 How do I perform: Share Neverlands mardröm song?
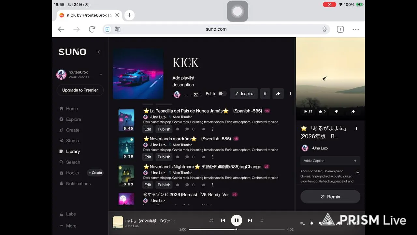coord(203,157)
